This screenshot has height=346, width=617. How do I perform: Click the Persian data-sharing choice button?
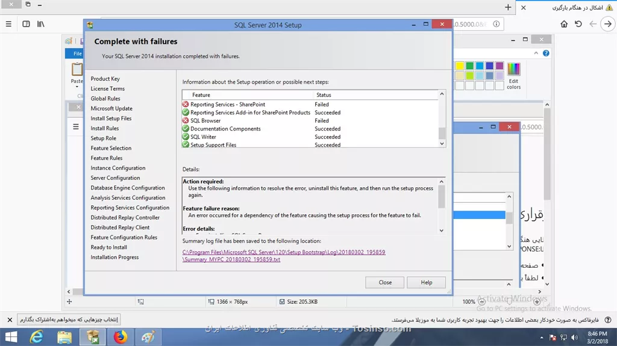69,320
